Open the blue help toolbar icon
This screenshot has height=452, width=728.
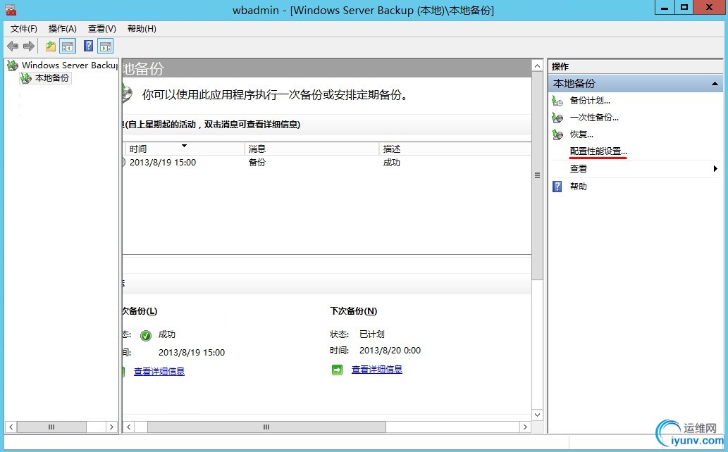pyautogui.click(x=88, y=46)
